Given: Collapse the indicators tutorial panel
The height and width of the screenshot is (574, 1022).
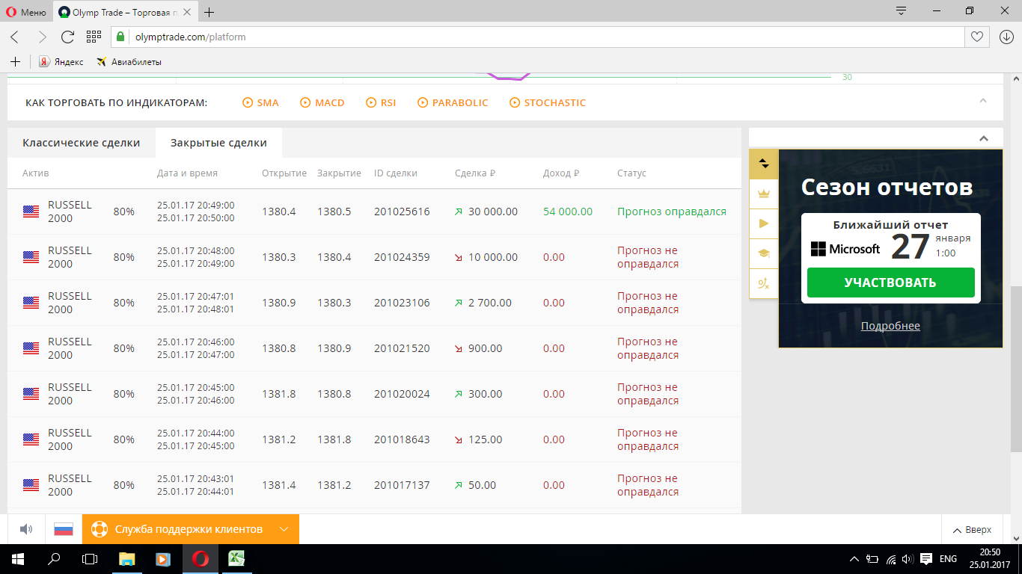Looking at the screenshot, I should pos(983,101).
